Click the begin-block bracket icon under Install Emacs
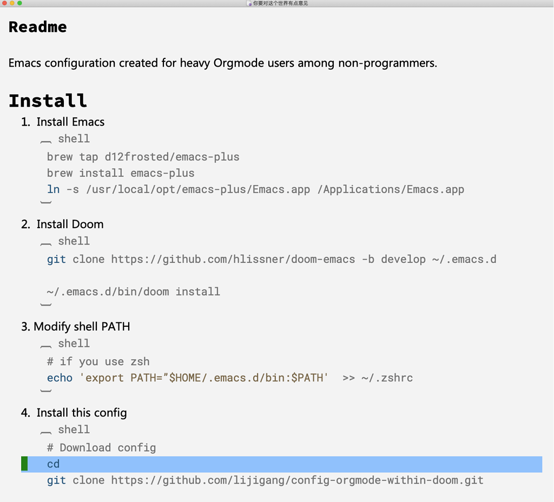 (47, 140)
